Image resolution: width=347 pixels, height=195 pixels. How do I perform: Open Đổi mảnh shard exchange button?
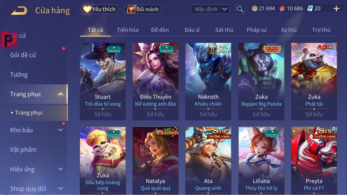click(x=143, y=9)
